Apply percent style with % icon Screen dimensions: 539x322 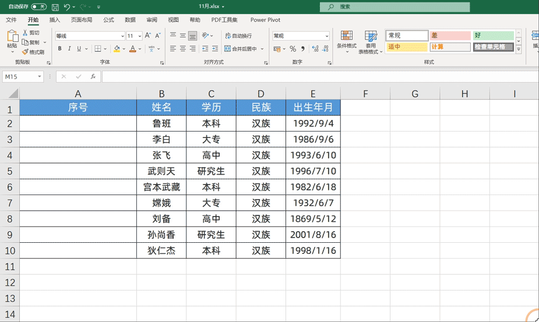(x=293, y=49)
